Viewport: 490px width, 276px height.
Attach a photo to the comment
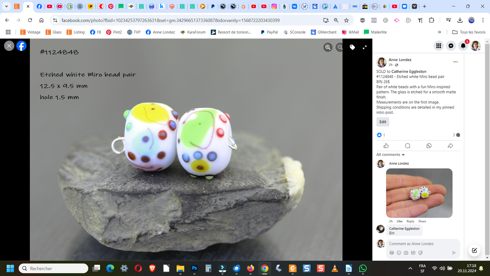406,253
